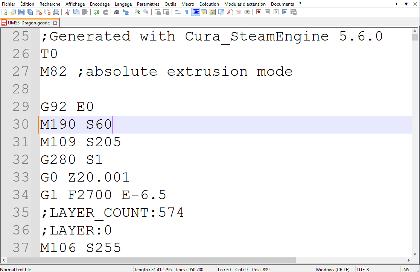
Task: Zoom in using the magnifier plus icon
Action: pos(137,12)
